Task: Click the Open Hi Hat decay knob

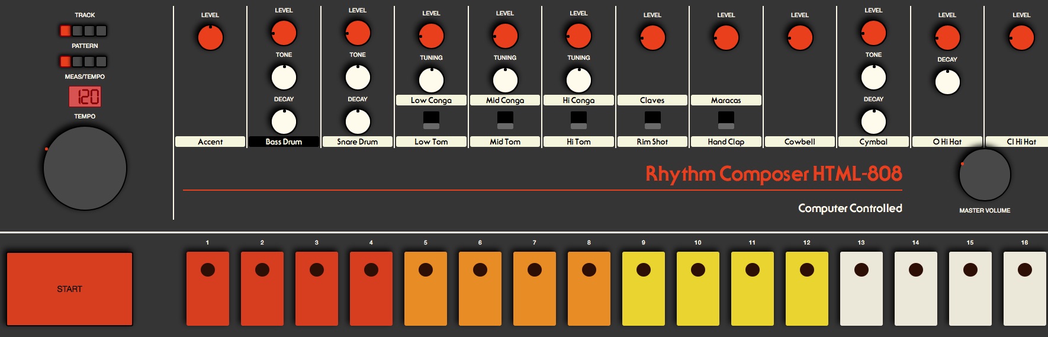Action: coord(947,82)
